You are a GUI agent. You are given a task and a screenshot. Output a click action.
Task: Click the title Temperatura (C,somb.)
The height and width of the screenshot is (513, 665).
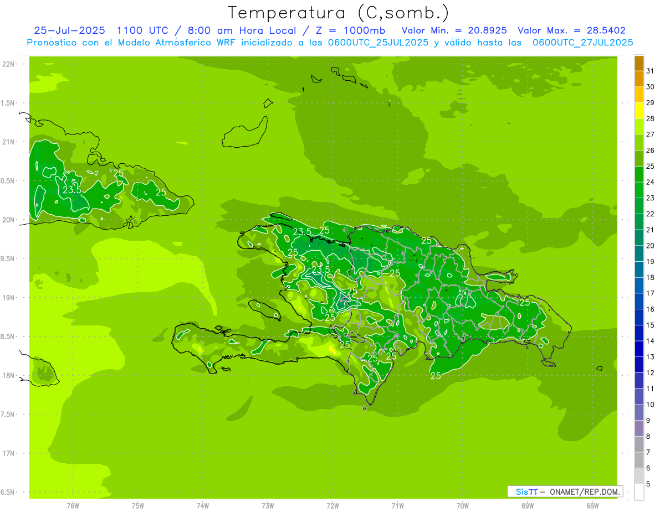point(338,13)
